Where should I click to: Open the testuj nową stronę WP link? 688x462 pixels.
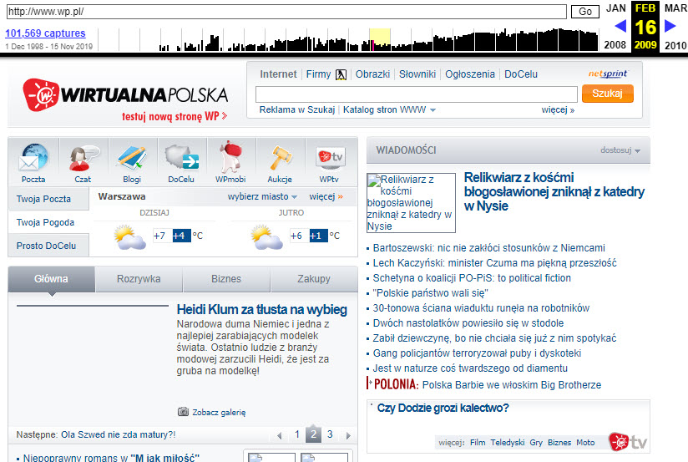[175, 116]
